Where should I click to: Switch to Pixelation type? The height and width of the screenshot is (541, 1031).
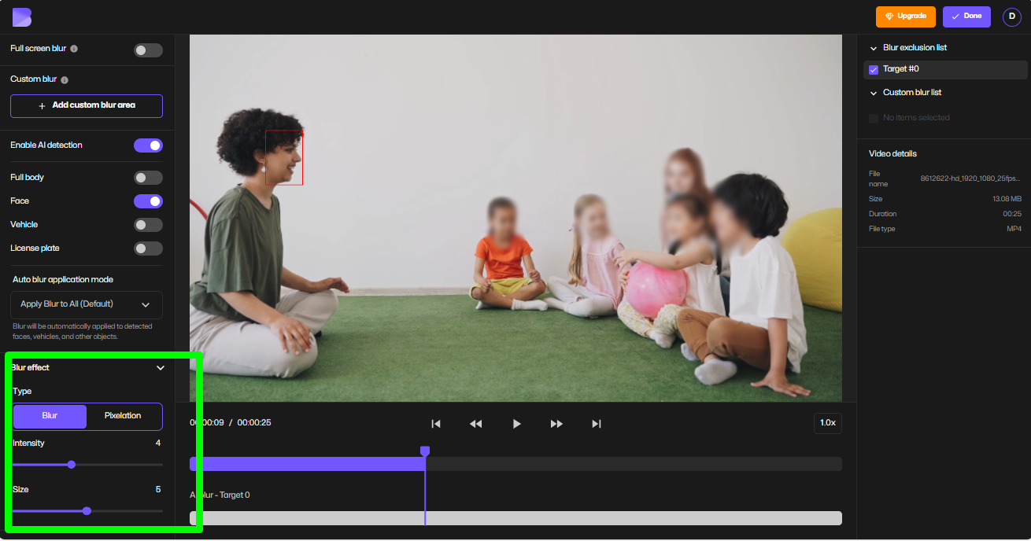pyautogui.click(x=123, y=416)
